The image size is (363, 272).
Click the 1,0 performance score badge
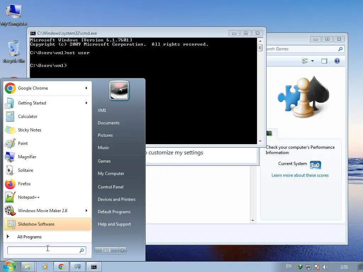(x=315, y=165)
